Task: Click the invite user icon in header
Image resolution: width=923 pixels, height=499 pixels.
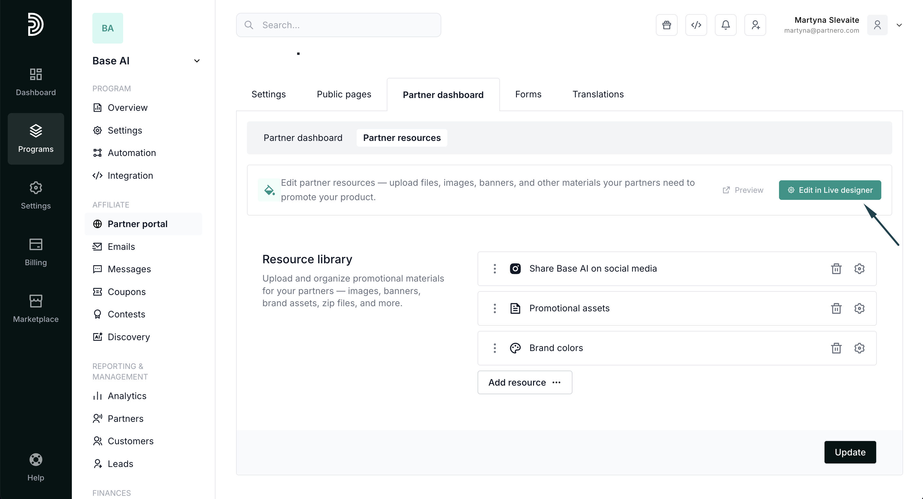Action: pyautogui.click(x=755, y=25)
